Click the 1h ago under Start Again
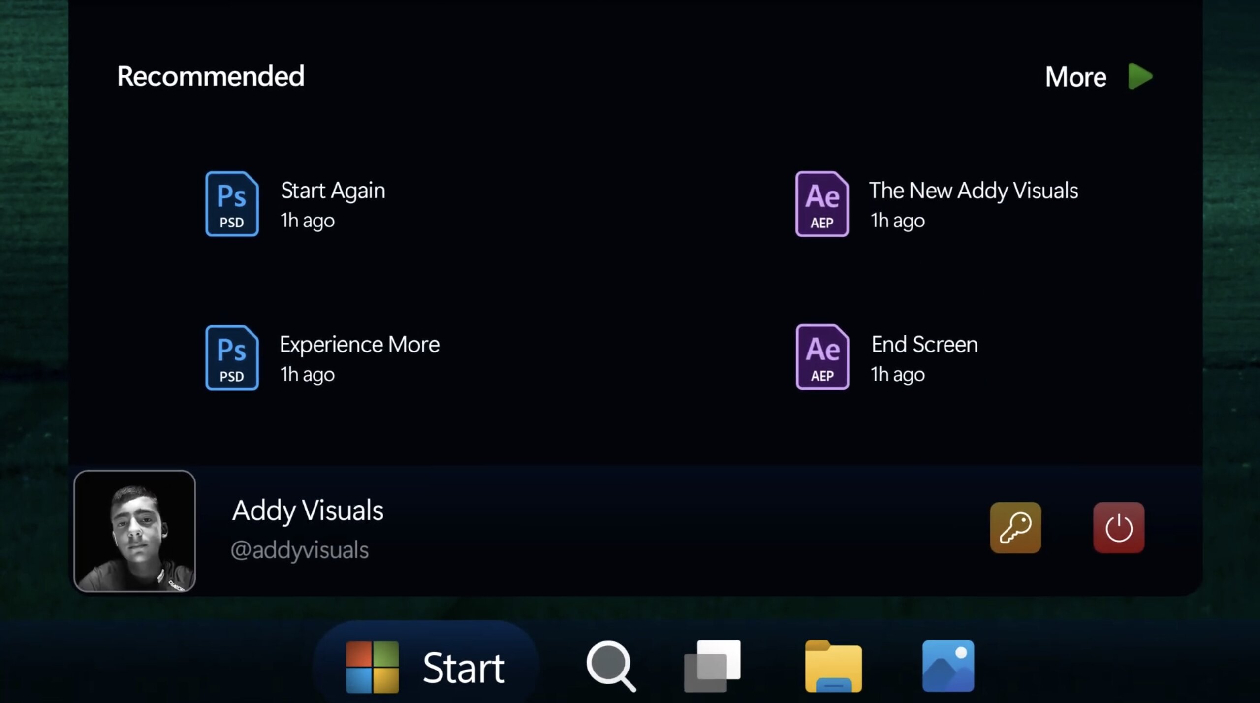The image size is (1260, 703). coord(308,221)
